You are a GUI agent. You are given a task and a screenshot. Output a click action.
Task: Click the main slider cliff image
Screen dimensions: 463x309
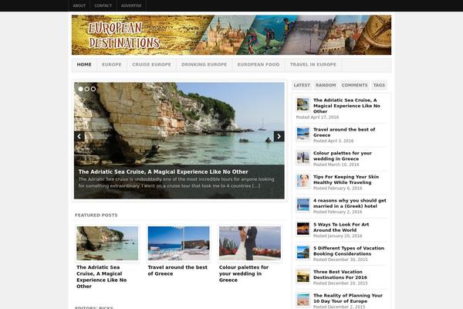pos(179,123)
